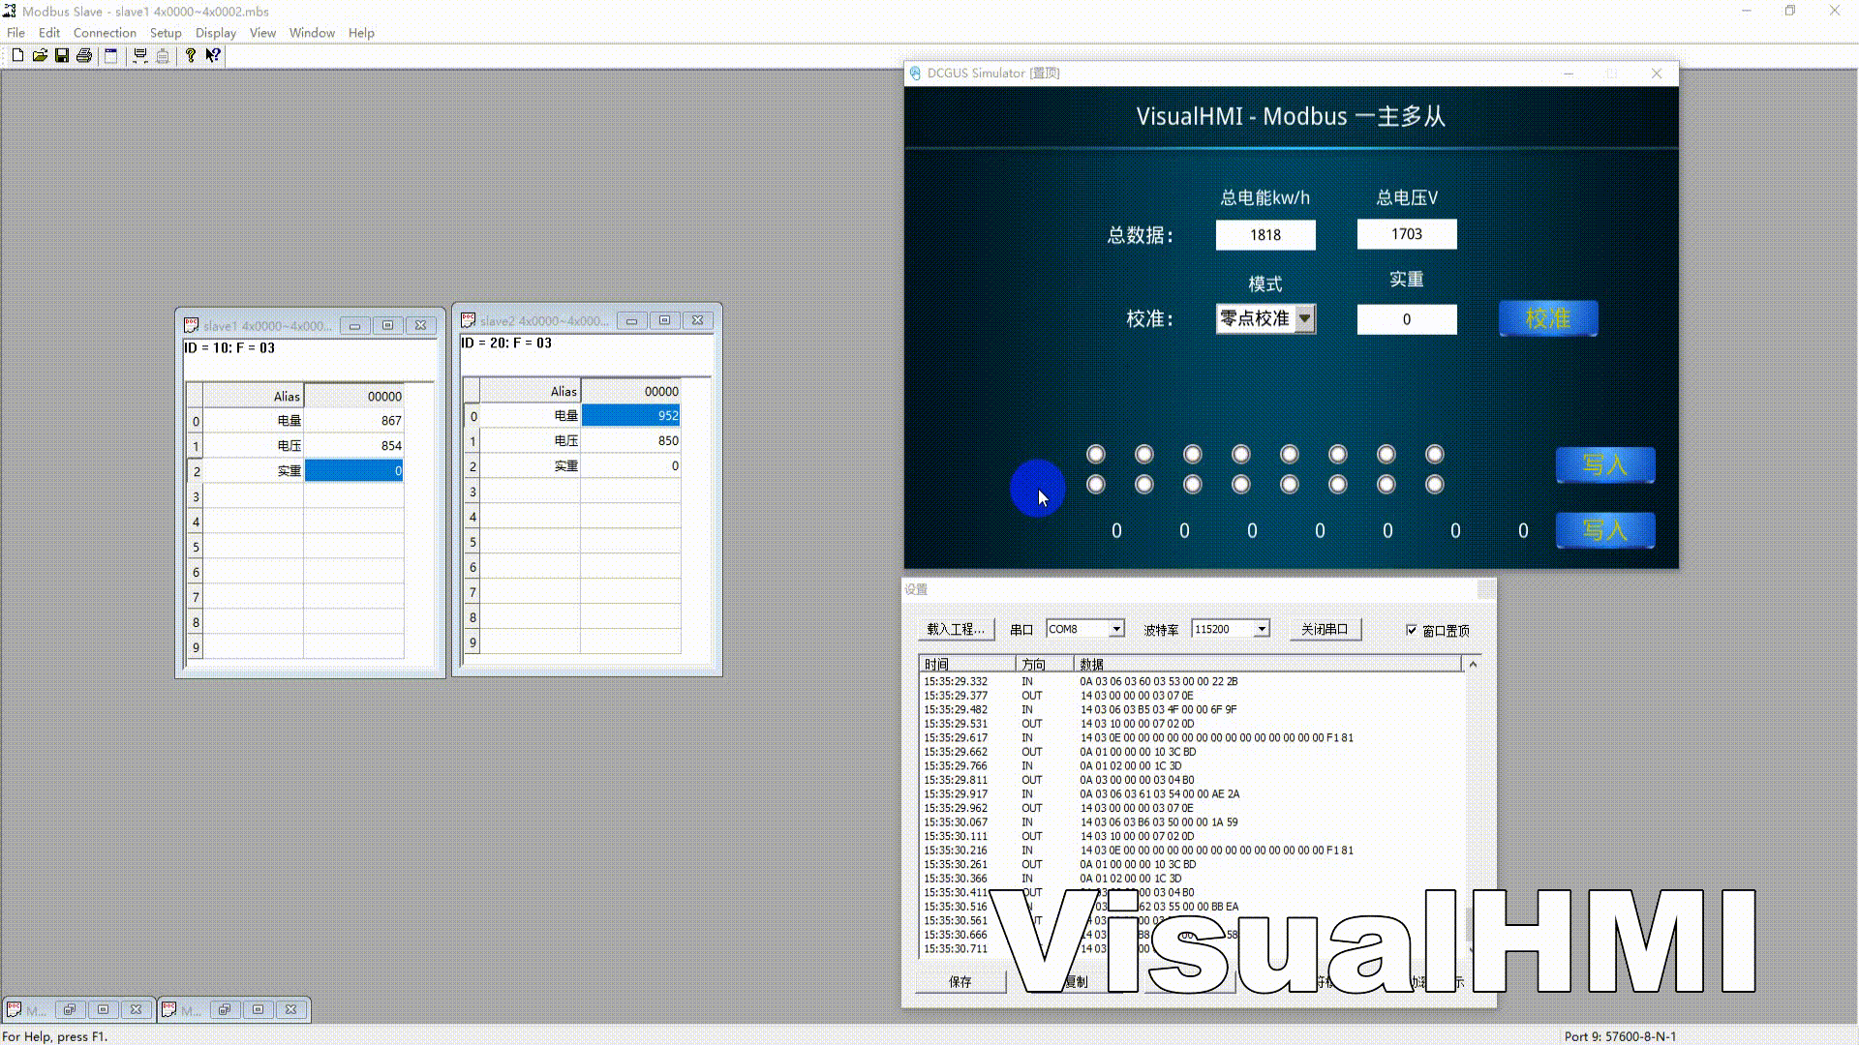Click the About question mark icon
Screen dimensions: 1859x1045
click(191, 56)
